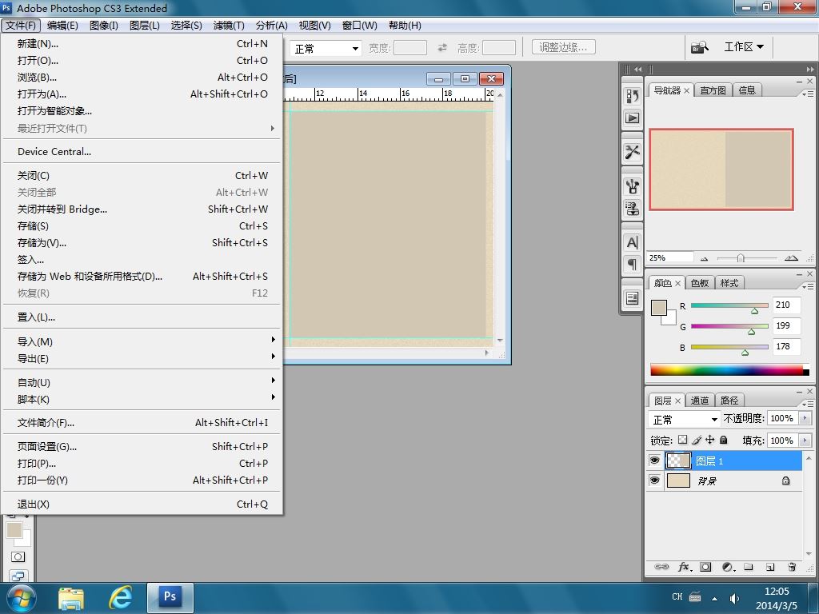The width and height of the screenshot is (819, 614).
Task: Open the Paragraph panel pilcrow icon
Action: click(x=632, y=265)
